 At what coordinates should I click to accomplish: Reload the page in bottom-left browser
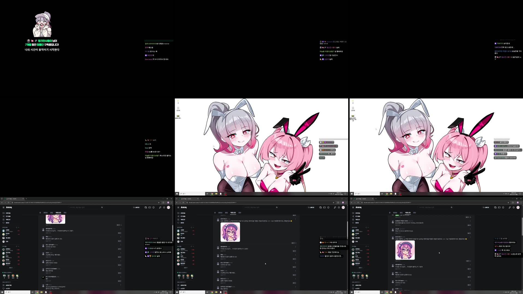tap(8, 203)
